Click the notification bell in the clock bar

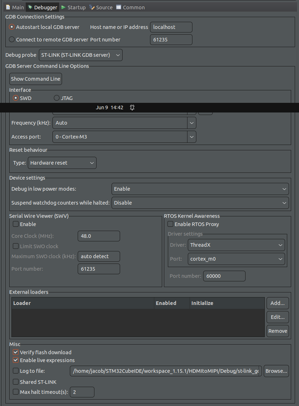pyautogui.click(x=132, y=107)
